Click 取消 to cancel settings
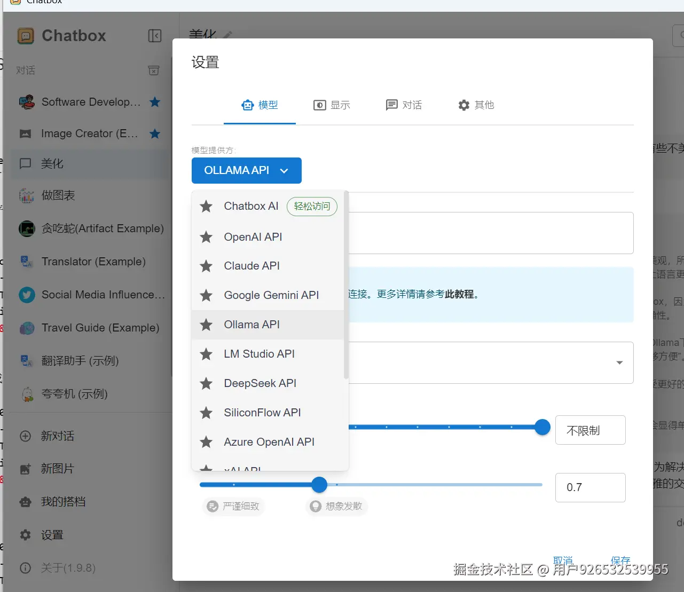Screen dimensions: 684x592 pos(563,561)
